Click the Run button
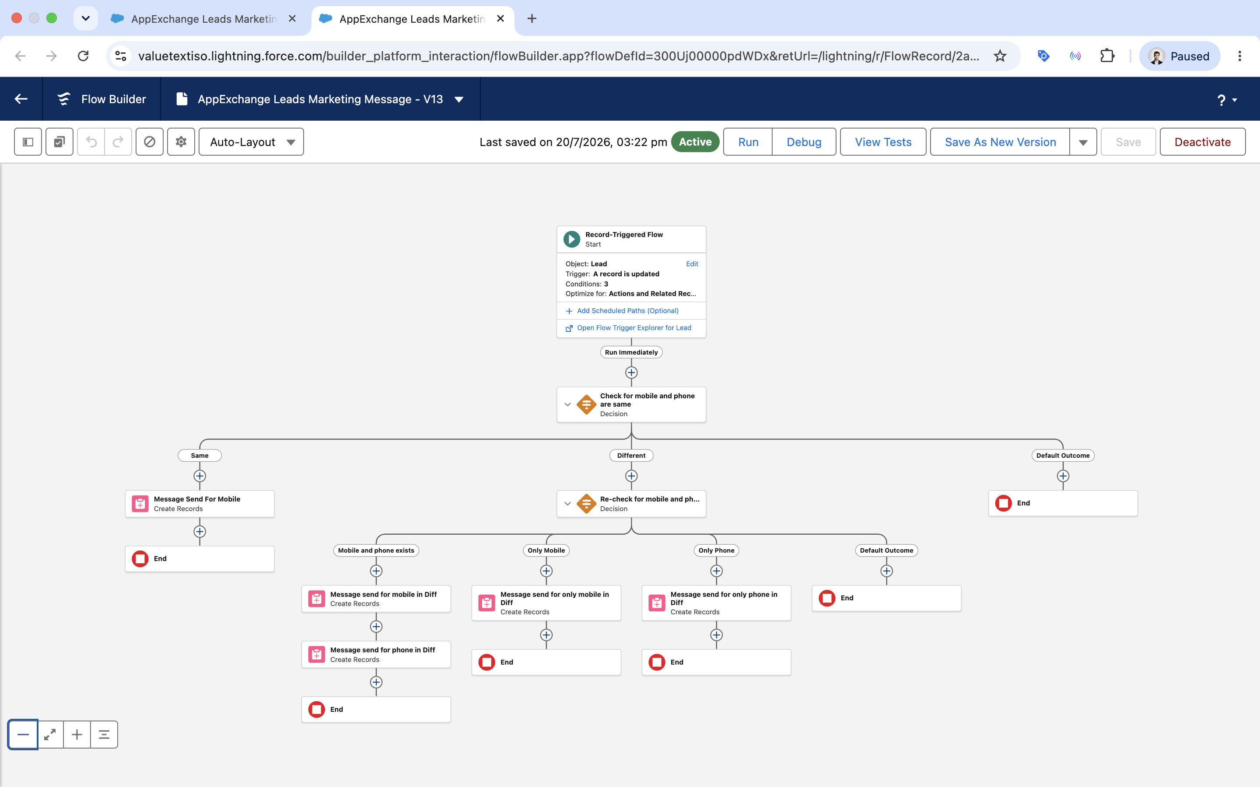 pyautogui.click(x=748, y=142)
